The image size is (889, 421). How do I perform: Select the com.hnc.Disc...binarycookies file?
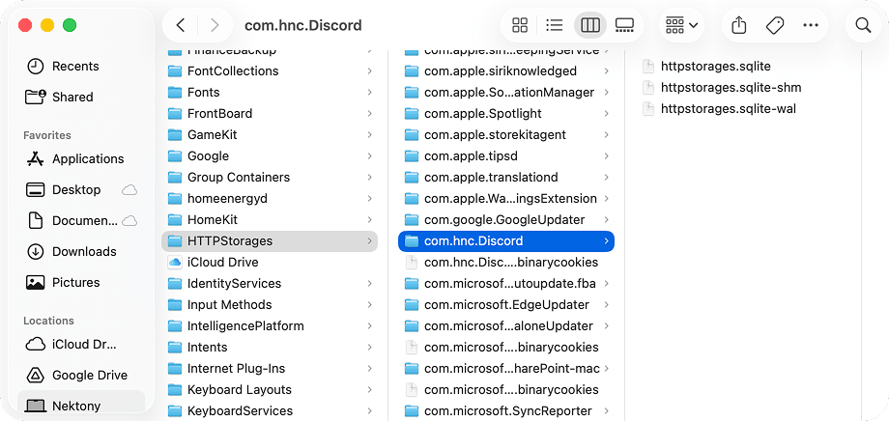(506, 263)
